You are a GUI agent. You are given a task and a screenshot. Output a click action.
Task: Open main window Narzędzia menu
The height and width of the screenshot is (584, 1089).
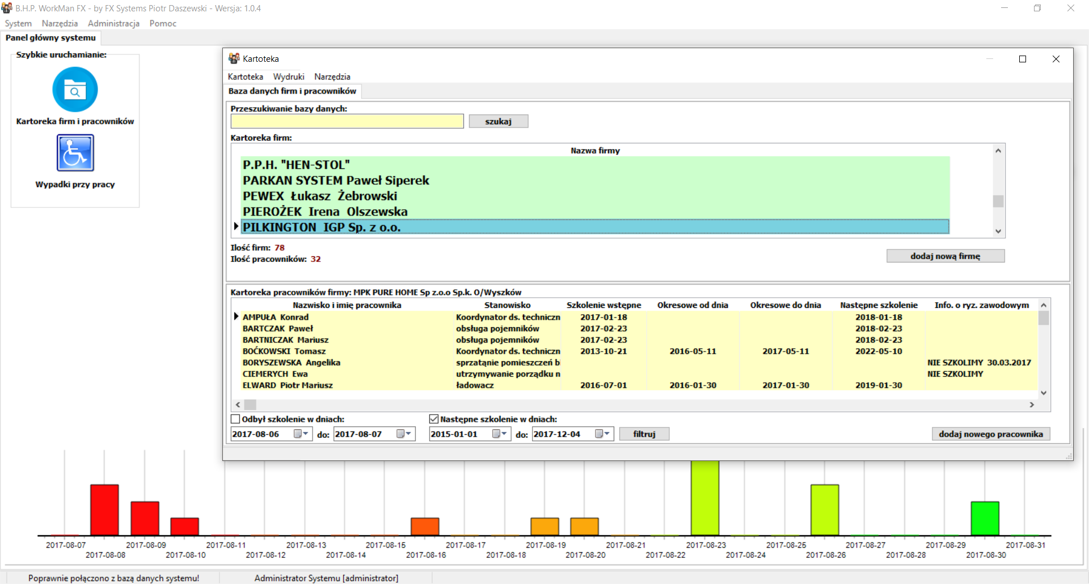click(x=60, y=23)
